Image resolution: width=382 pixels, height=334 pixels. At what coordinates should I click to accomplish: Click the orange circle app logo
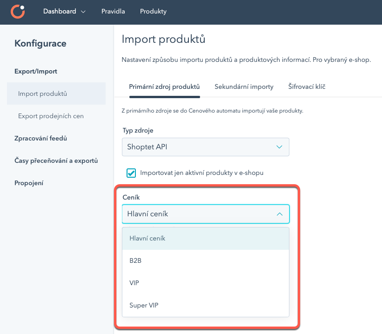pyautogui.click(x=18, y=11)
